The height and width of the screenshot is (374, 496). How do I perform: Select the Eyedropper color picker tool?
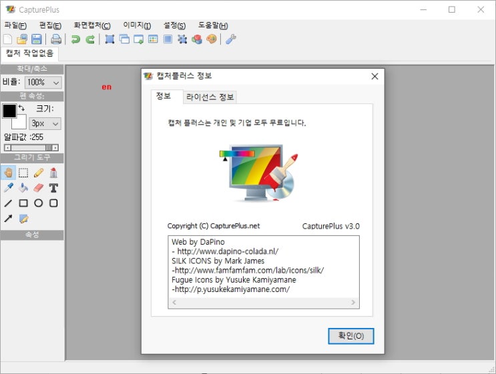8,188
